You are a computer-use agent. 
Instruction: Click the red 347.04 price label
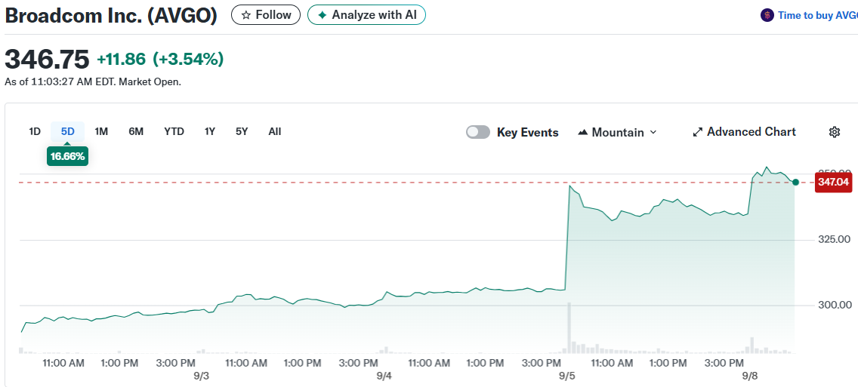coord(834,182)
